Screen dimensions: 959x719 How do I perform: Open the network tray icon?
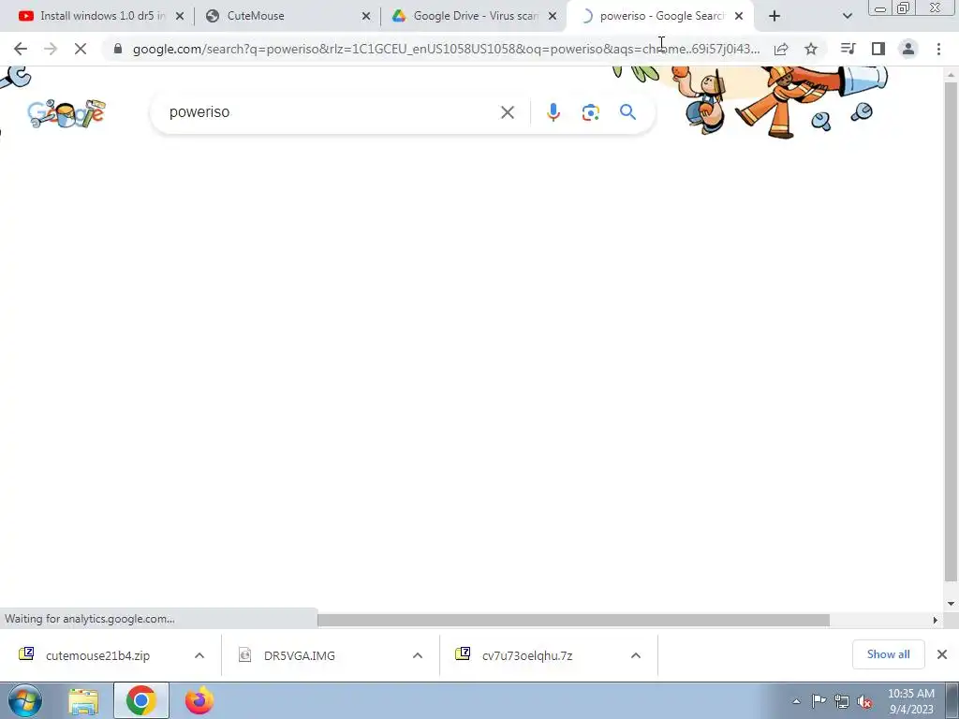(842, 701)
